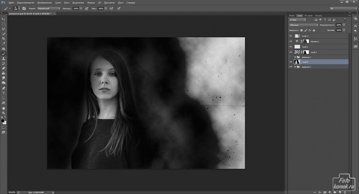Expand the девушка 2 group
This screenshot has height=194, width=359.
pyautogui.click(x=295, y=57)
